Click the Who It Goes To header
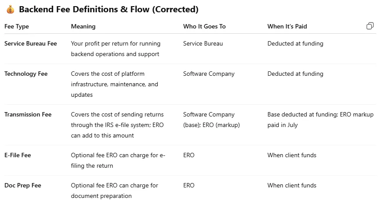 204,26
